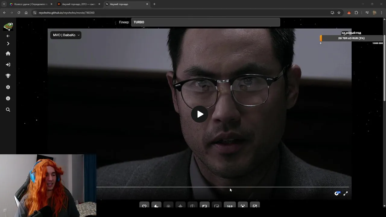Open the trophy section in the sidebar
The width and height of the screenshot is (386, 217).
pyautogui.click(x=8, y=76)
